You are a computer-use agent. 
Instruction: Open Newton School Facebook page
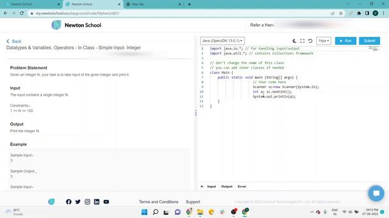point(69,202)
